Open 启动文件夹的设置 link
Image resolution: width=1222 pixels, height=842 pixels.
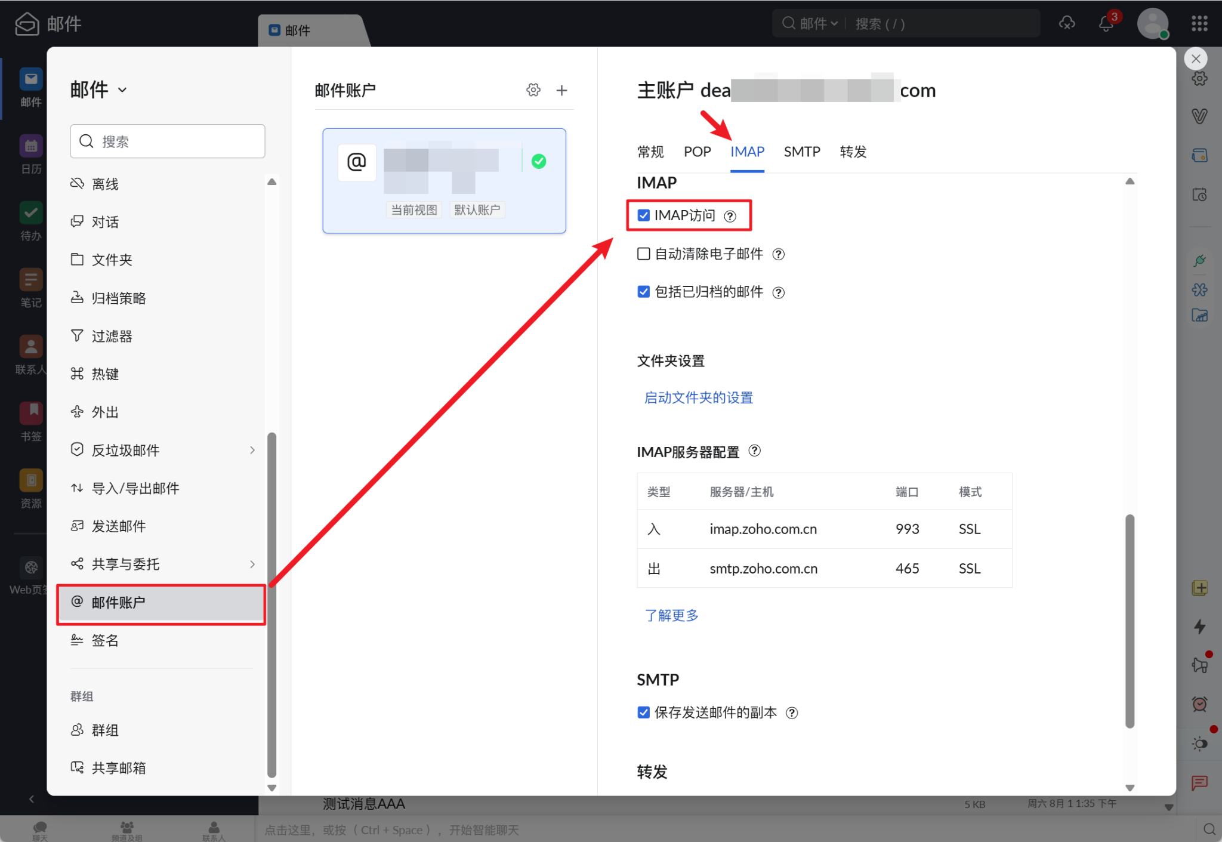[x=698, y=397]
